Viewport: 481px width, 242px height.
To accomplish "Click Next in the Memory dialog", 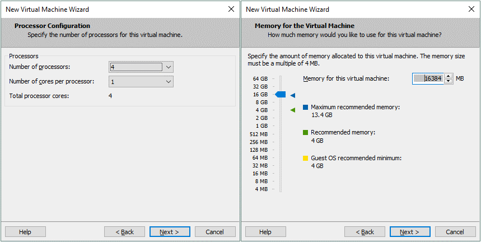I will pyautogui.click(x=410, y=232).
